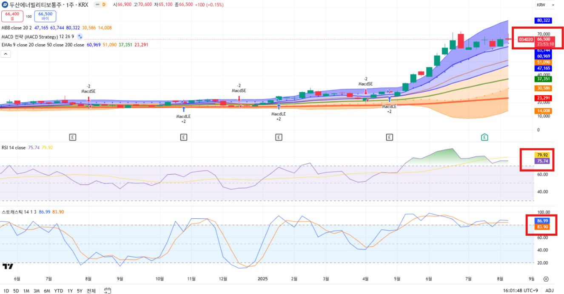The image size is (564, 294).
Task: Select the 5Y time range
Action: 80,291
